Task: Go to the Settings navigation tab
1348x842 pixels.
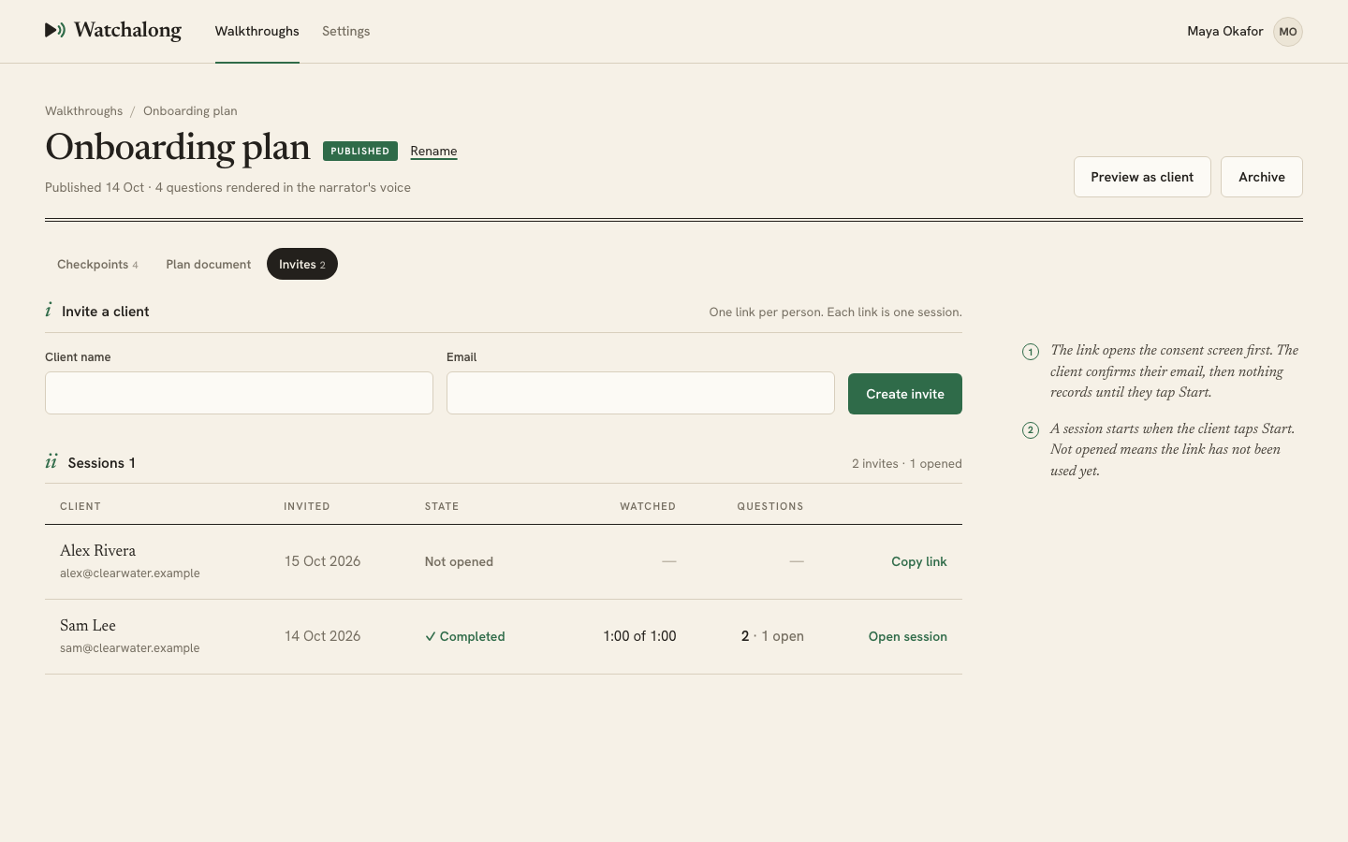Action: tap(346, 31)
